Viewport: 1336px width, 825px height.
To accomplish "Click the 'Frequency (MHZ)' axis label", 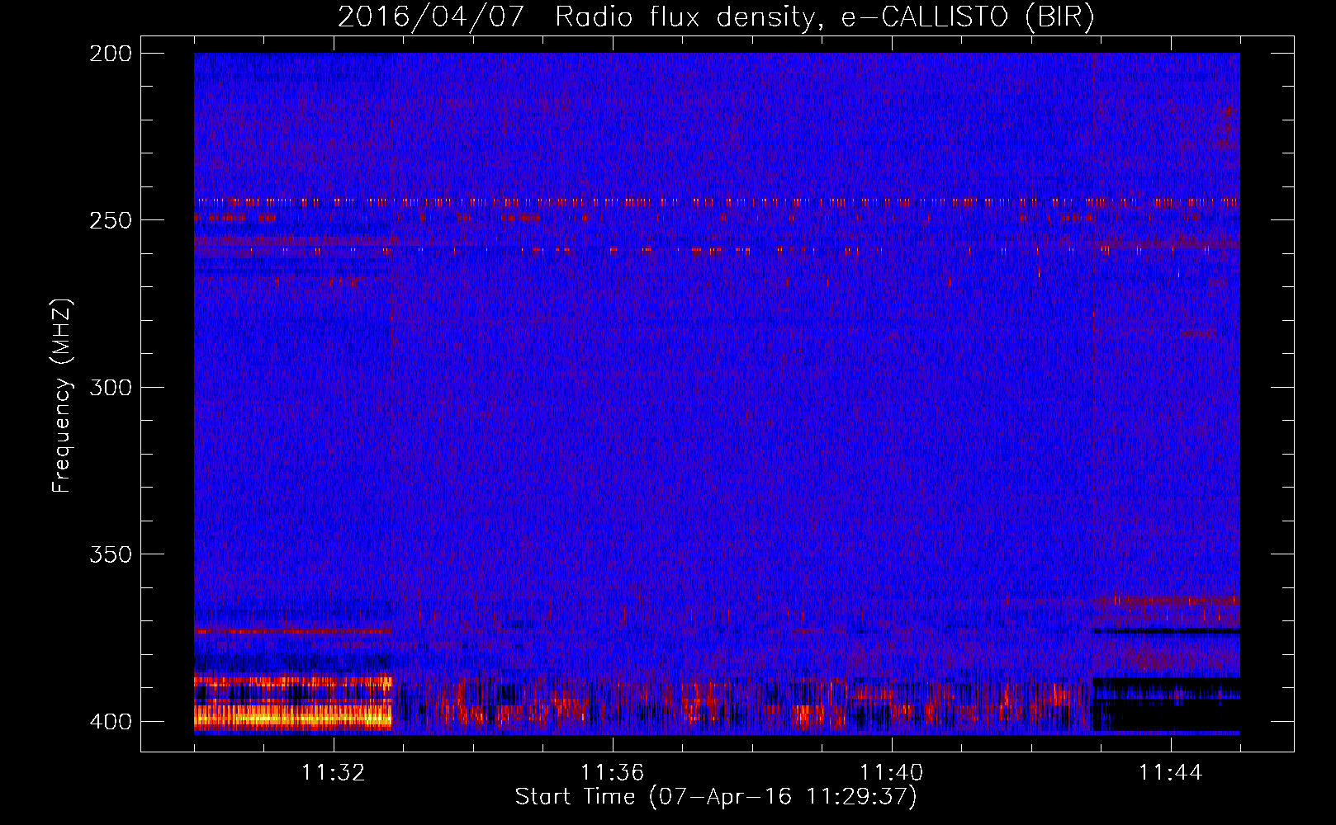I will point(63,395).
